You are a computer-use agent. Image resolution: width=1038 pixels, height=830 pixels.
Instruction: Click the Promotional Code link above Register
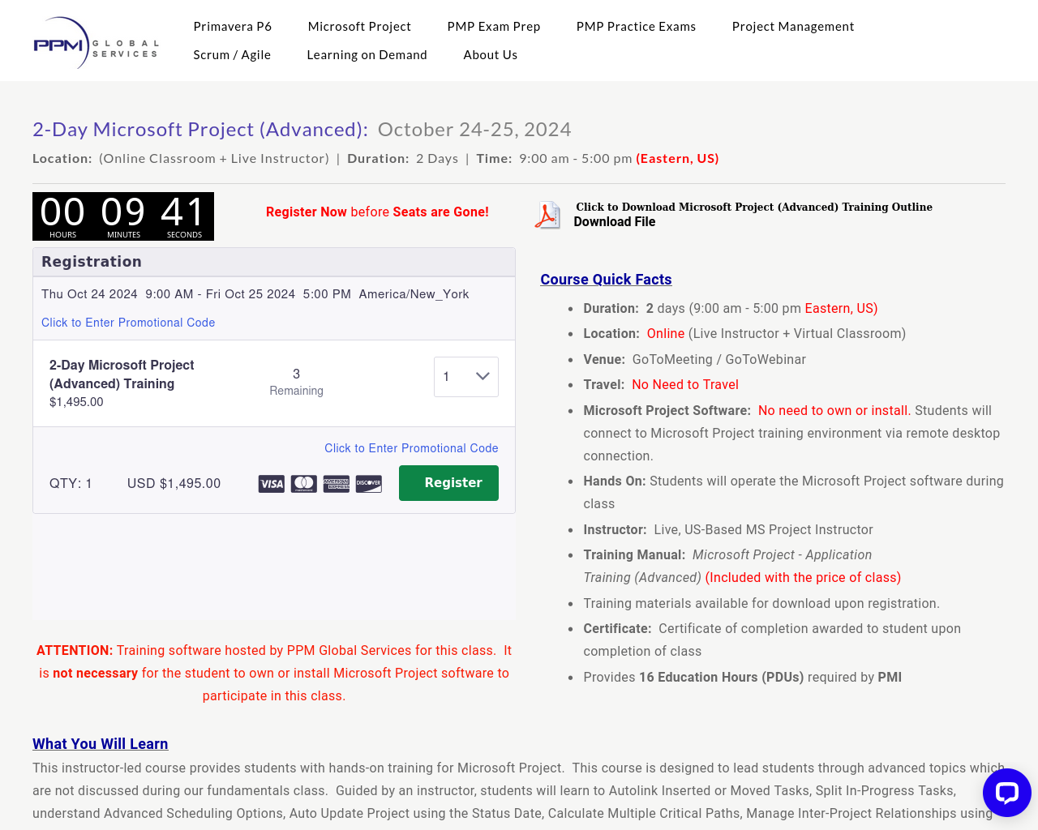tap(411, 448)
